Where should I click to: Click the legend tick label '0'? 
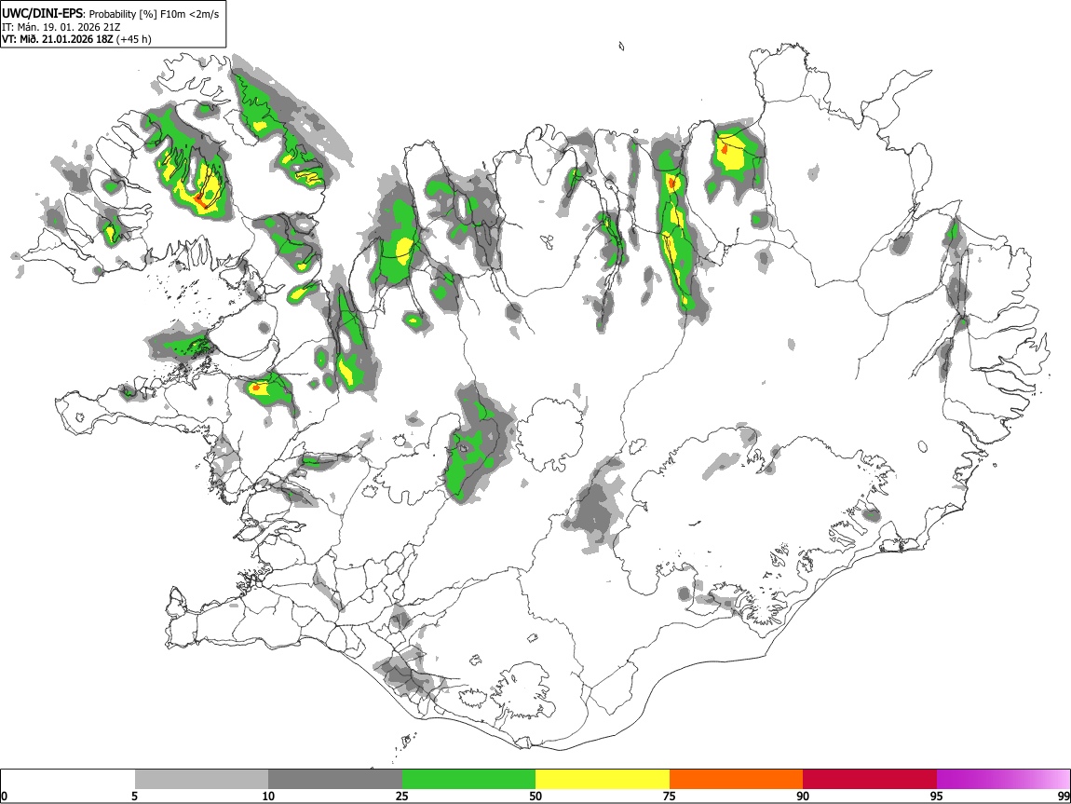point(5,796)
